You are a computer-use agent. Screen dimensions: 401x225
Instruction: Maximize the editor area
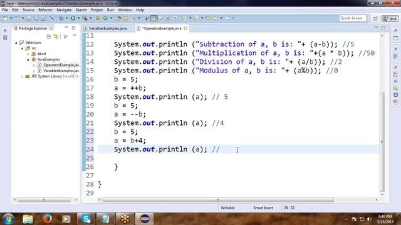click(383, 28)
